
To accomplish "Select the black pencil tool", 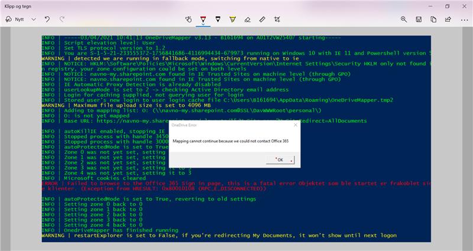I will pyautogui.click(x=218, y=19).
